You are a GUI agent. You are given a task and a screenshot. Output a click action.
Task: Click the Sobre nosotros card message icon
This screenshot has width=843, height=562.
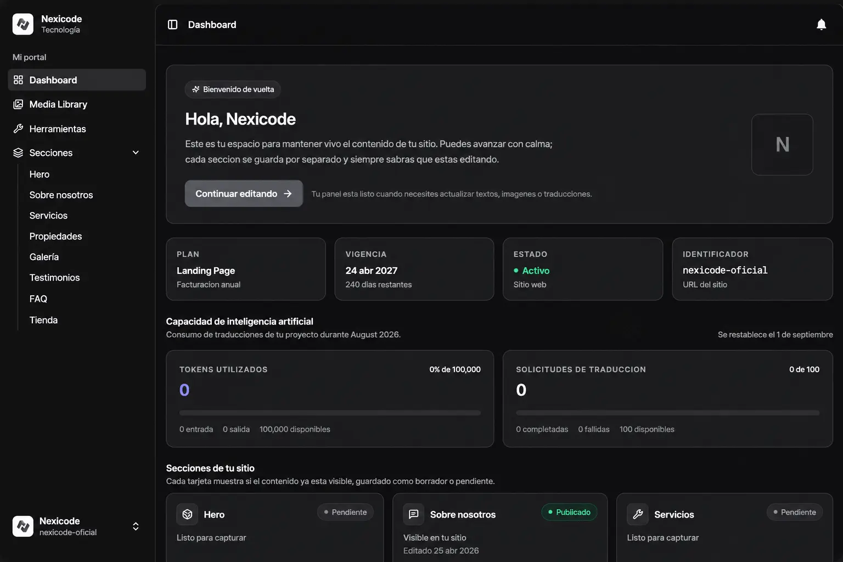(x=414, y=514)
